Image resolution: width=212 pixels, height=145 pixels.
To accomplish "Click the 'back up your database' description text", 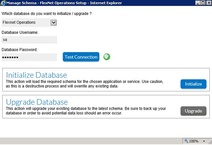I will click(x=86, y=111).
